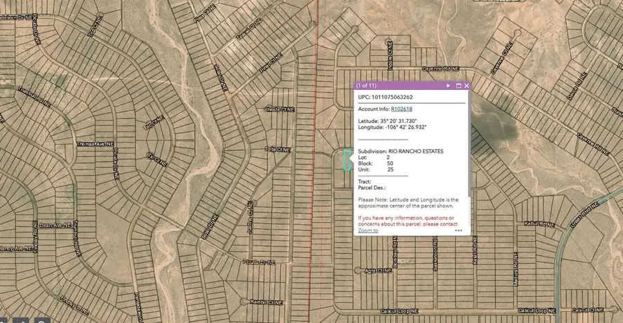Show next parcel result in popup

click(448, 85)
